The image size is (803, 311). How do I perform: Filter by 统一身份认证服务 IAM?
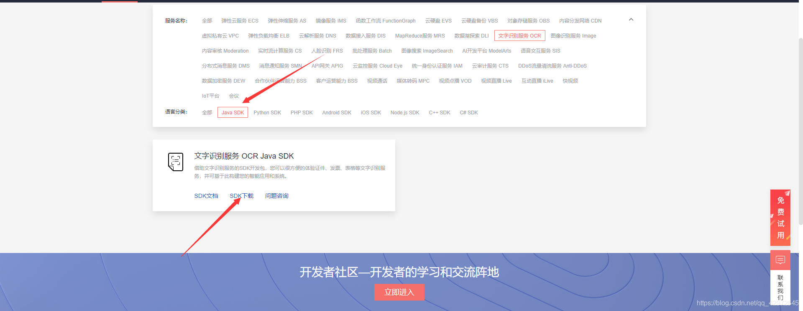point(437,66)
